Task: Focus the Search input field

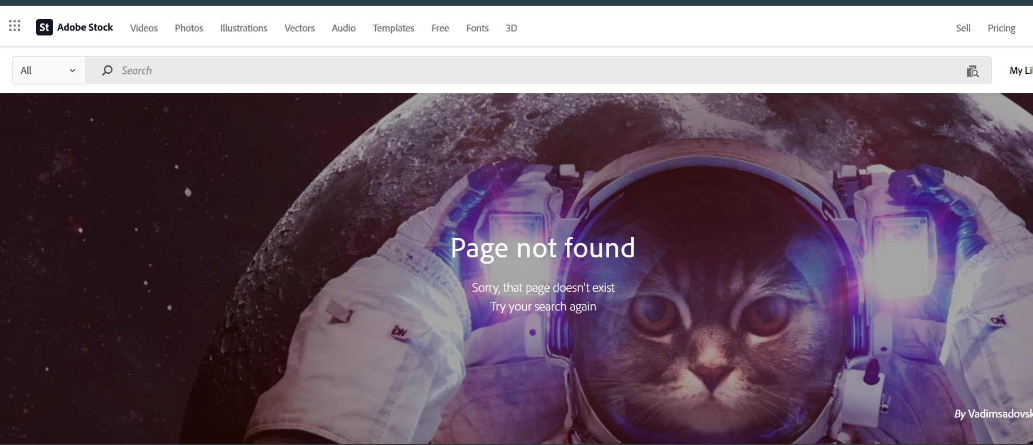Action: click(538, 70)
